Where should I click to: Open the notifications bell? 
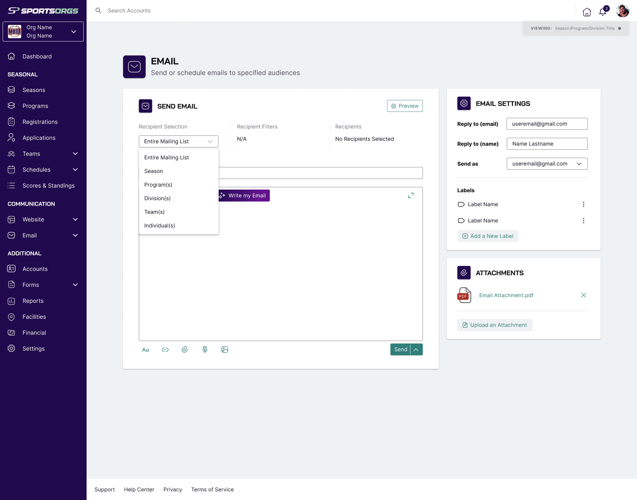[x=602, y=12]
